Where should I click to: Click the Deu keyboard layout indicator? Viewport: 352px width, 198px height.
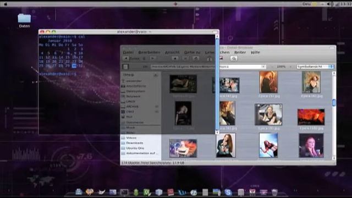[x=306, y=4]
